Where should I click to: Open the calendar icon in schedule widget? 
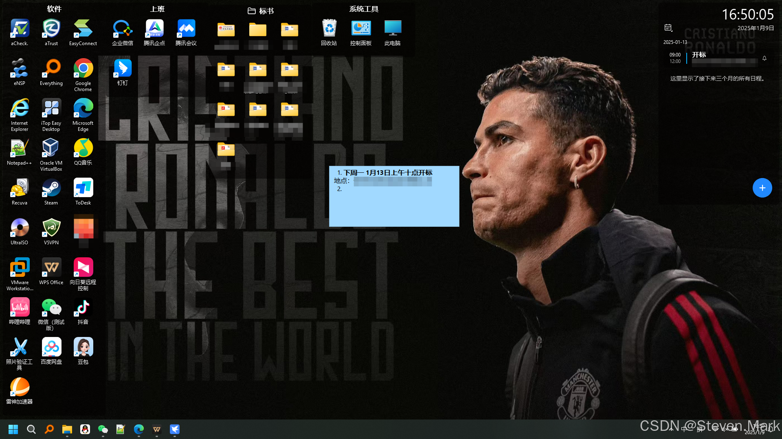pyautogui.click(x=668, y=28)
